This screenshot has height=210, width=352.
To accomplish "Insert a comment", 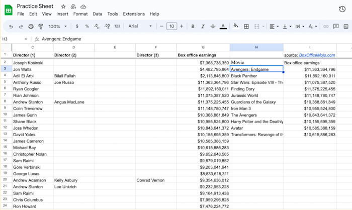I will pyautogui.click(x=336, y=27).
